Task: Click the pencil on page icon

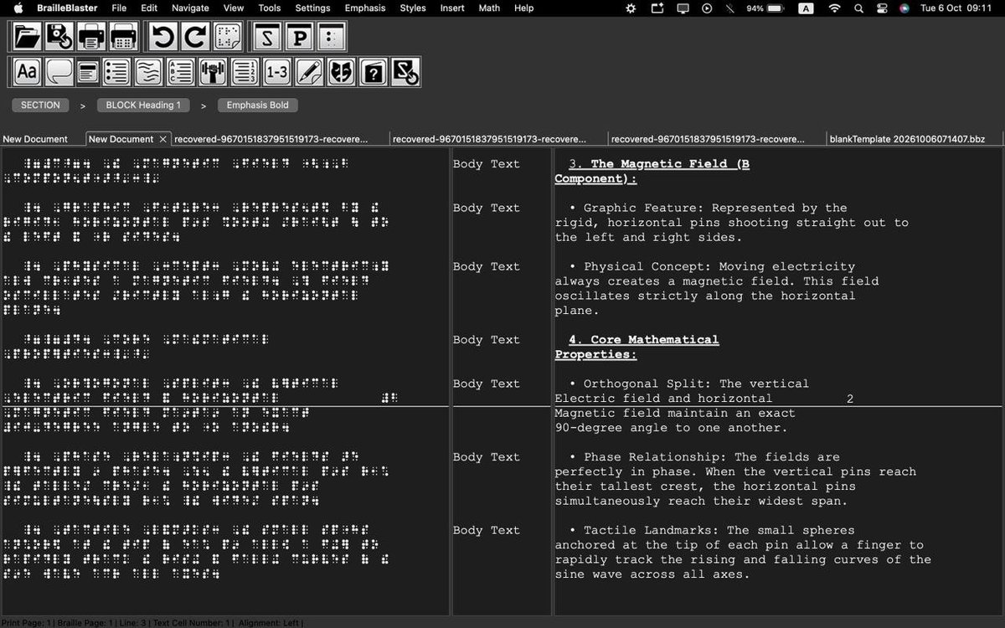Action: click(x=309, y=72)
